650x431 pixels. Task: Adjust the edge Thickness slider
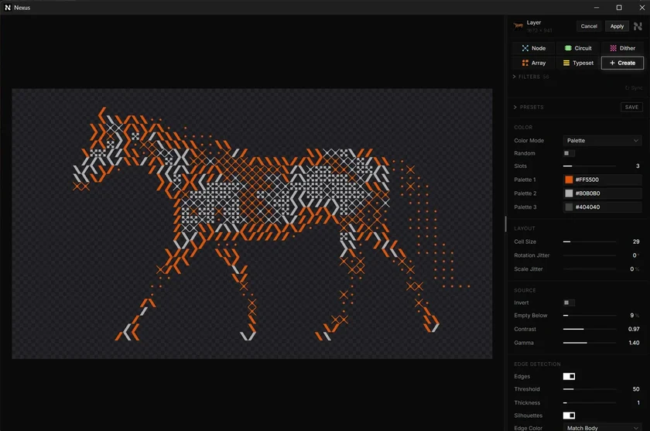[589, 403]
